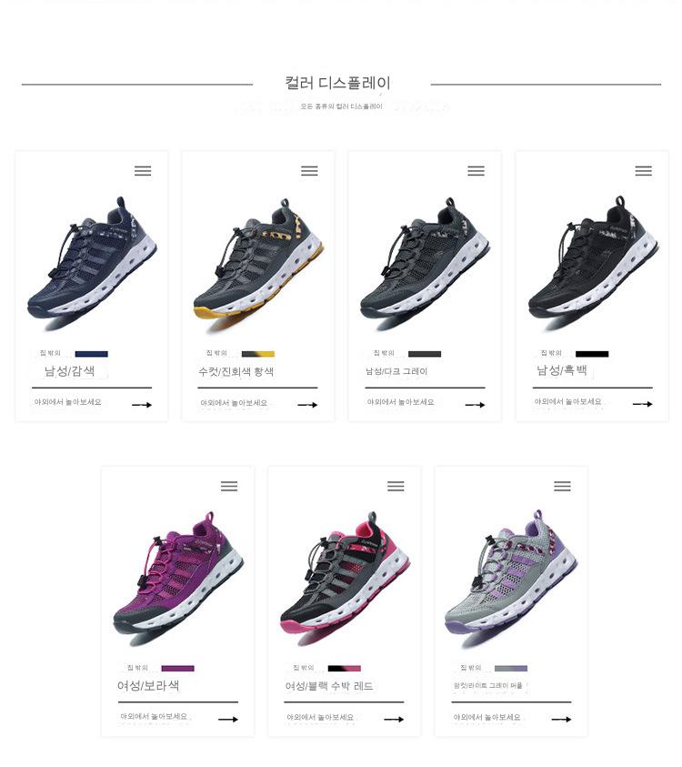This screenshot has height=767, width=682.
Task: Click 남성/흑백 product title
Action: point(562,370)
